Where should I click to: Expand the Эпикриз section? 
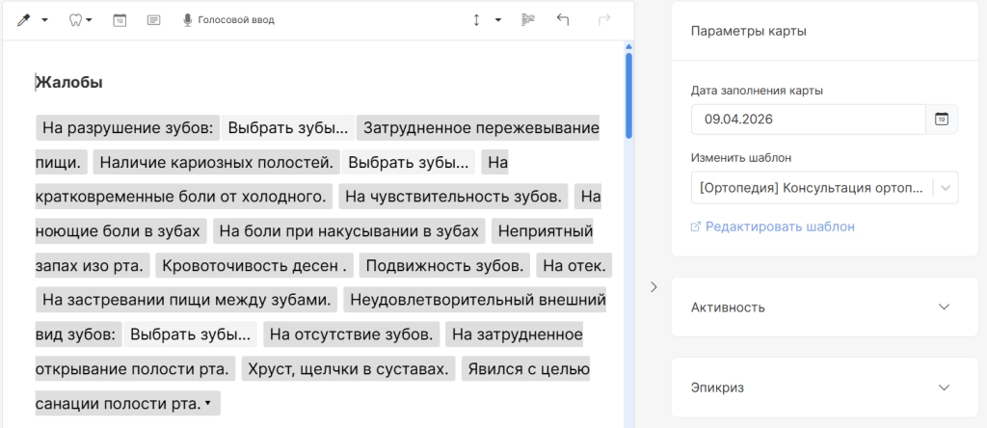click(x=824, y=388)
